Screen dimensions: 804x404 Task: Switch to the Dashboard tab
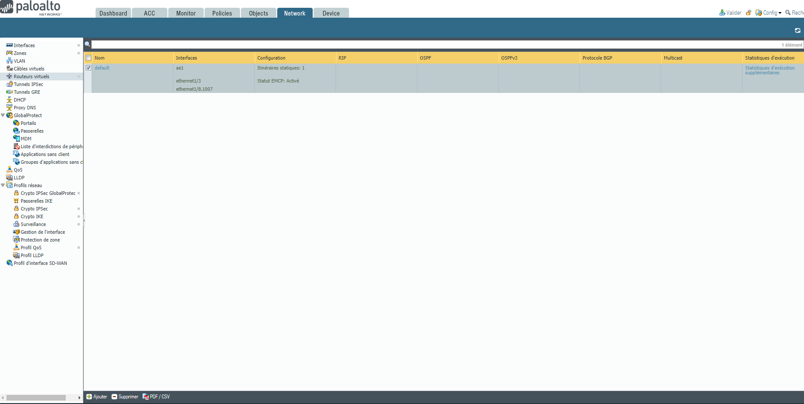coord(113,13)
